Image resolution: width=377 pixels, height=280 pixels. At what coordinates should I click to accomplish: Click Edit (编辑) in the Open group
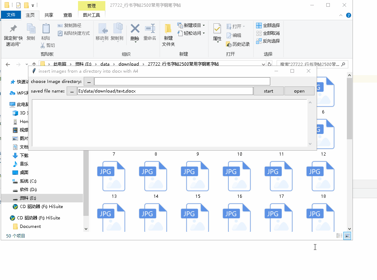click(x=234, y=35)
